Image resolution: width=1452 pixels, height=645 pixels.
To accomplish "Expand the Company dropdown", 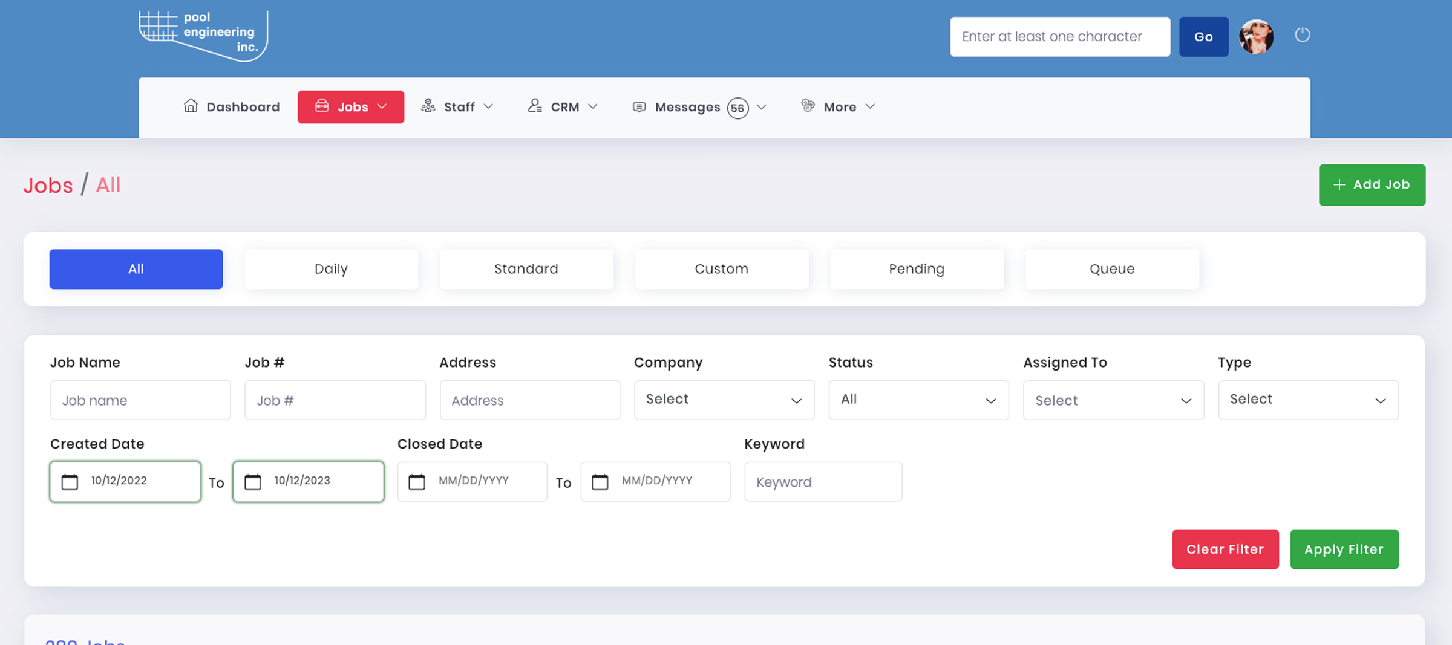I will [x=724, y=400].
